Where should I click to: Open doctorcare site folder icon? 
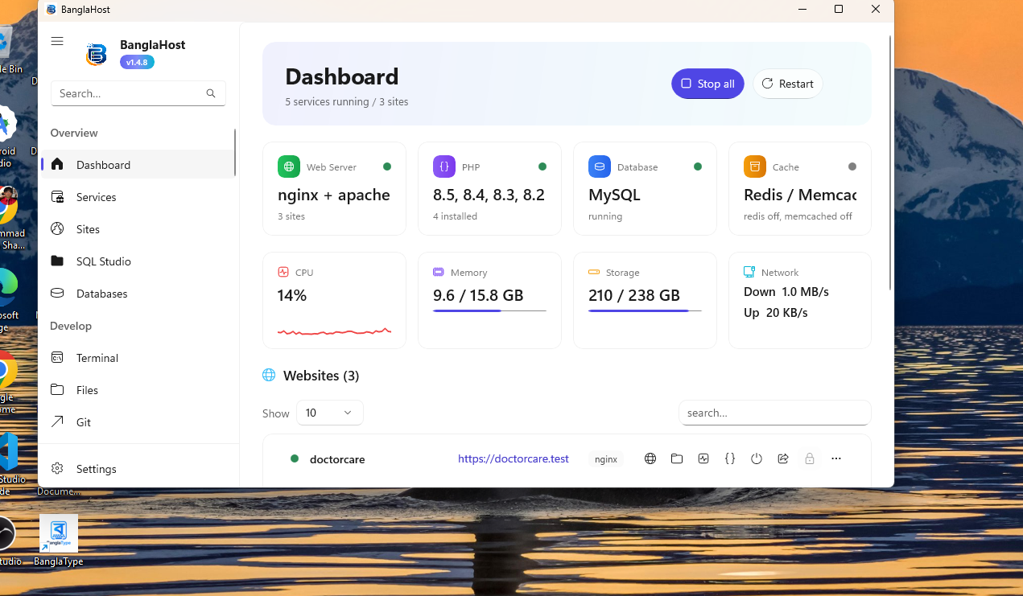tap(677, 458)
